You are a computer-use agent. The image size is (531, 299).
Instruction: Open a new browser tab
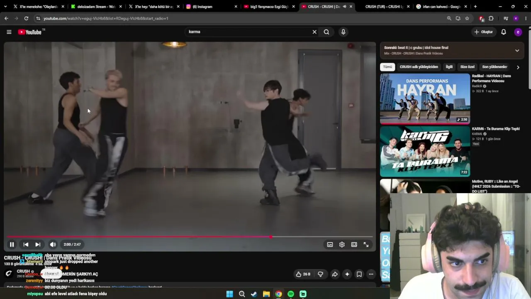click(x=475, y=7)
